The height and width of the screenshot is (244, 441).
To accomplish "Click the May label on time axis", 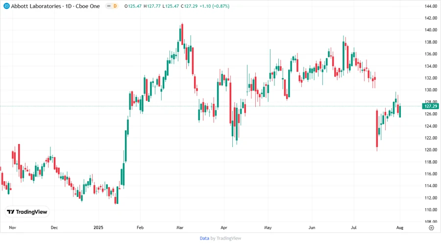I will click(268, 227).
